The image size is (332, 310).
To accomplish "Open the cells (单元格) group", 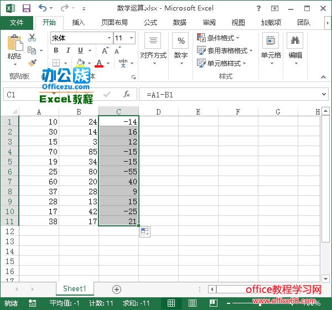I will (x=271, y=49).
